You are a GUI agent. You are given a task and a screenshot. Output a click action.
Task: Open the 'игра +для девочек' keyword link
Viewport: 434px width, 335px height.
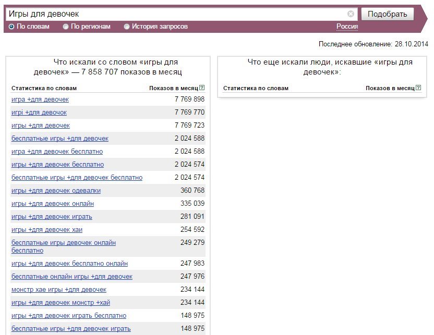(x=40, y=99)
